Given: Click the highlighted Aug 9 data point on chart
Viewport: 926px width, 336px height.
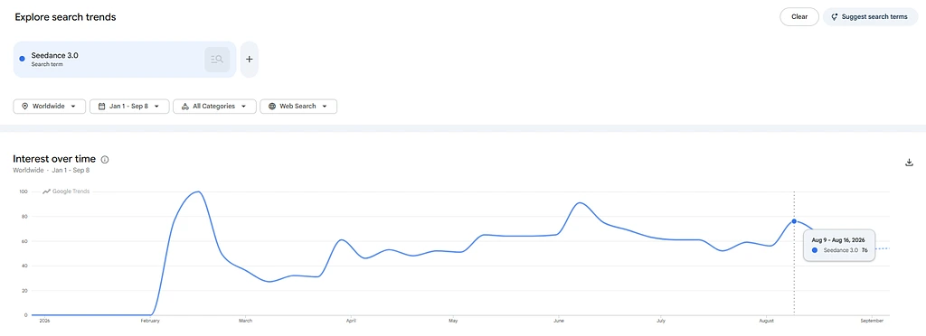Looking at the screenshot, I should [794, 221].
